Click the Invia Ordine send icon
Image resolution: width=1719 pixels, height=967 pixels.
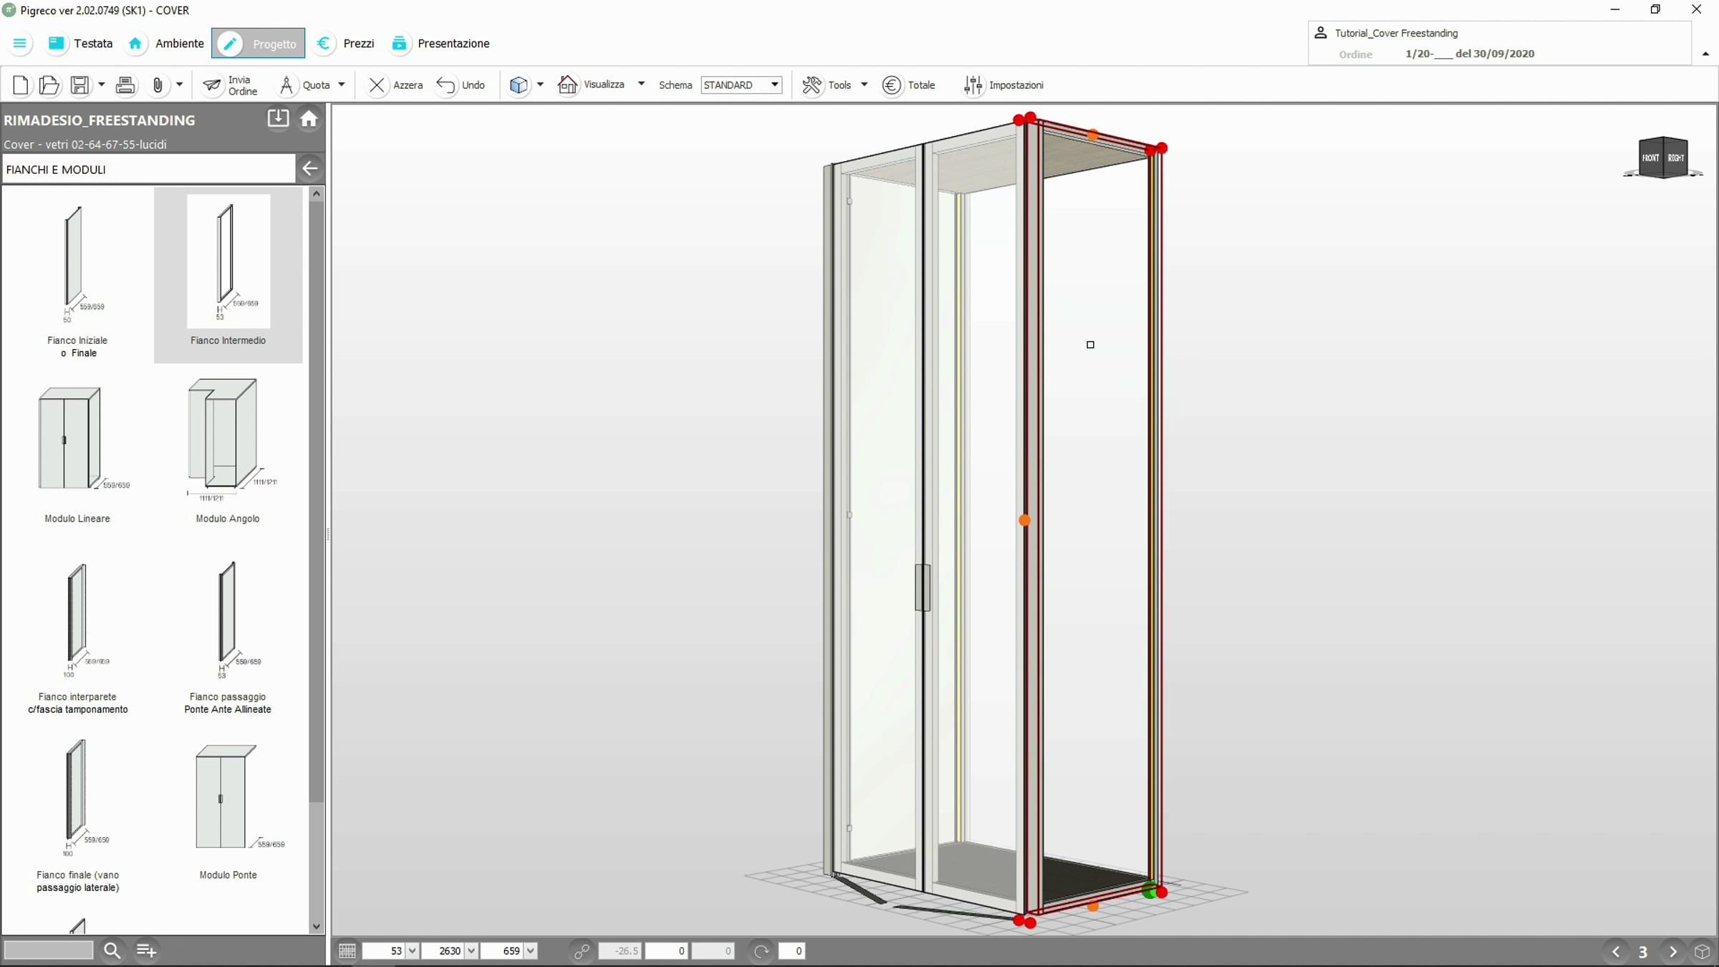tap(212, 85)
